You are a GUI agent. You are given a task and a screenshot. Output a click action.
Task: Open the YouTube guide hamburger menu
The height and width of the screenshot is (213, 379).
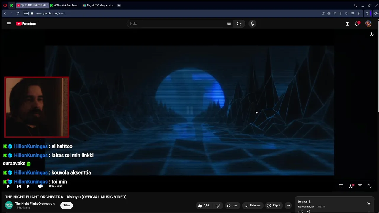(x=9, y=24)
